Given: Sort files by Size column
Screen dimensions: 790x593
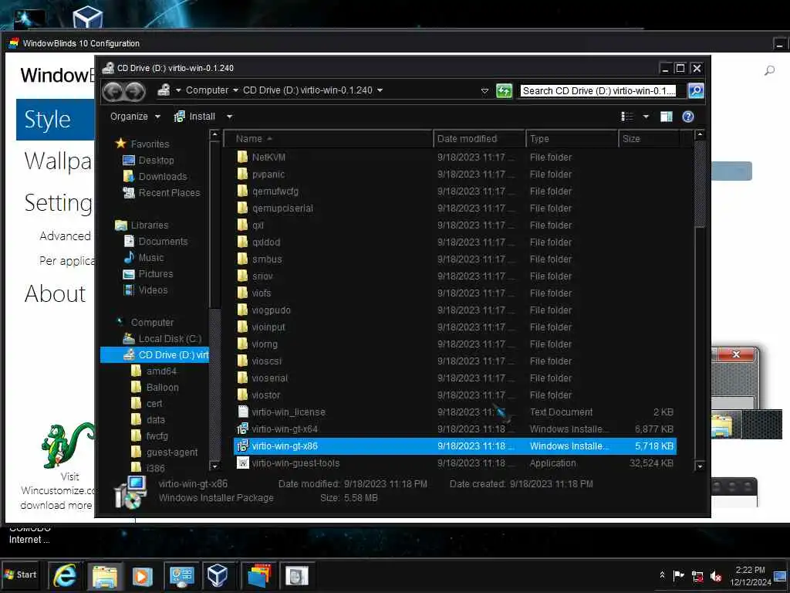Looking at the screenshot, I should [648, 139].
